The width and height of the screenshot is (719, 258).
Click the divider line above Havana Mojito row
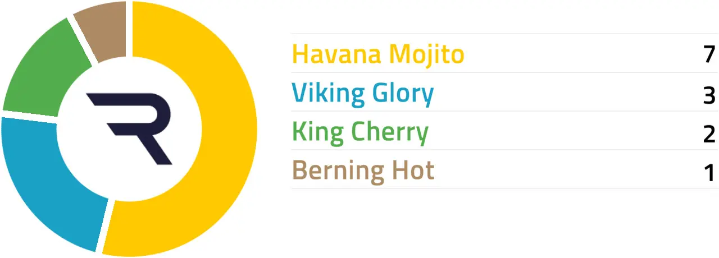[505, 34]
